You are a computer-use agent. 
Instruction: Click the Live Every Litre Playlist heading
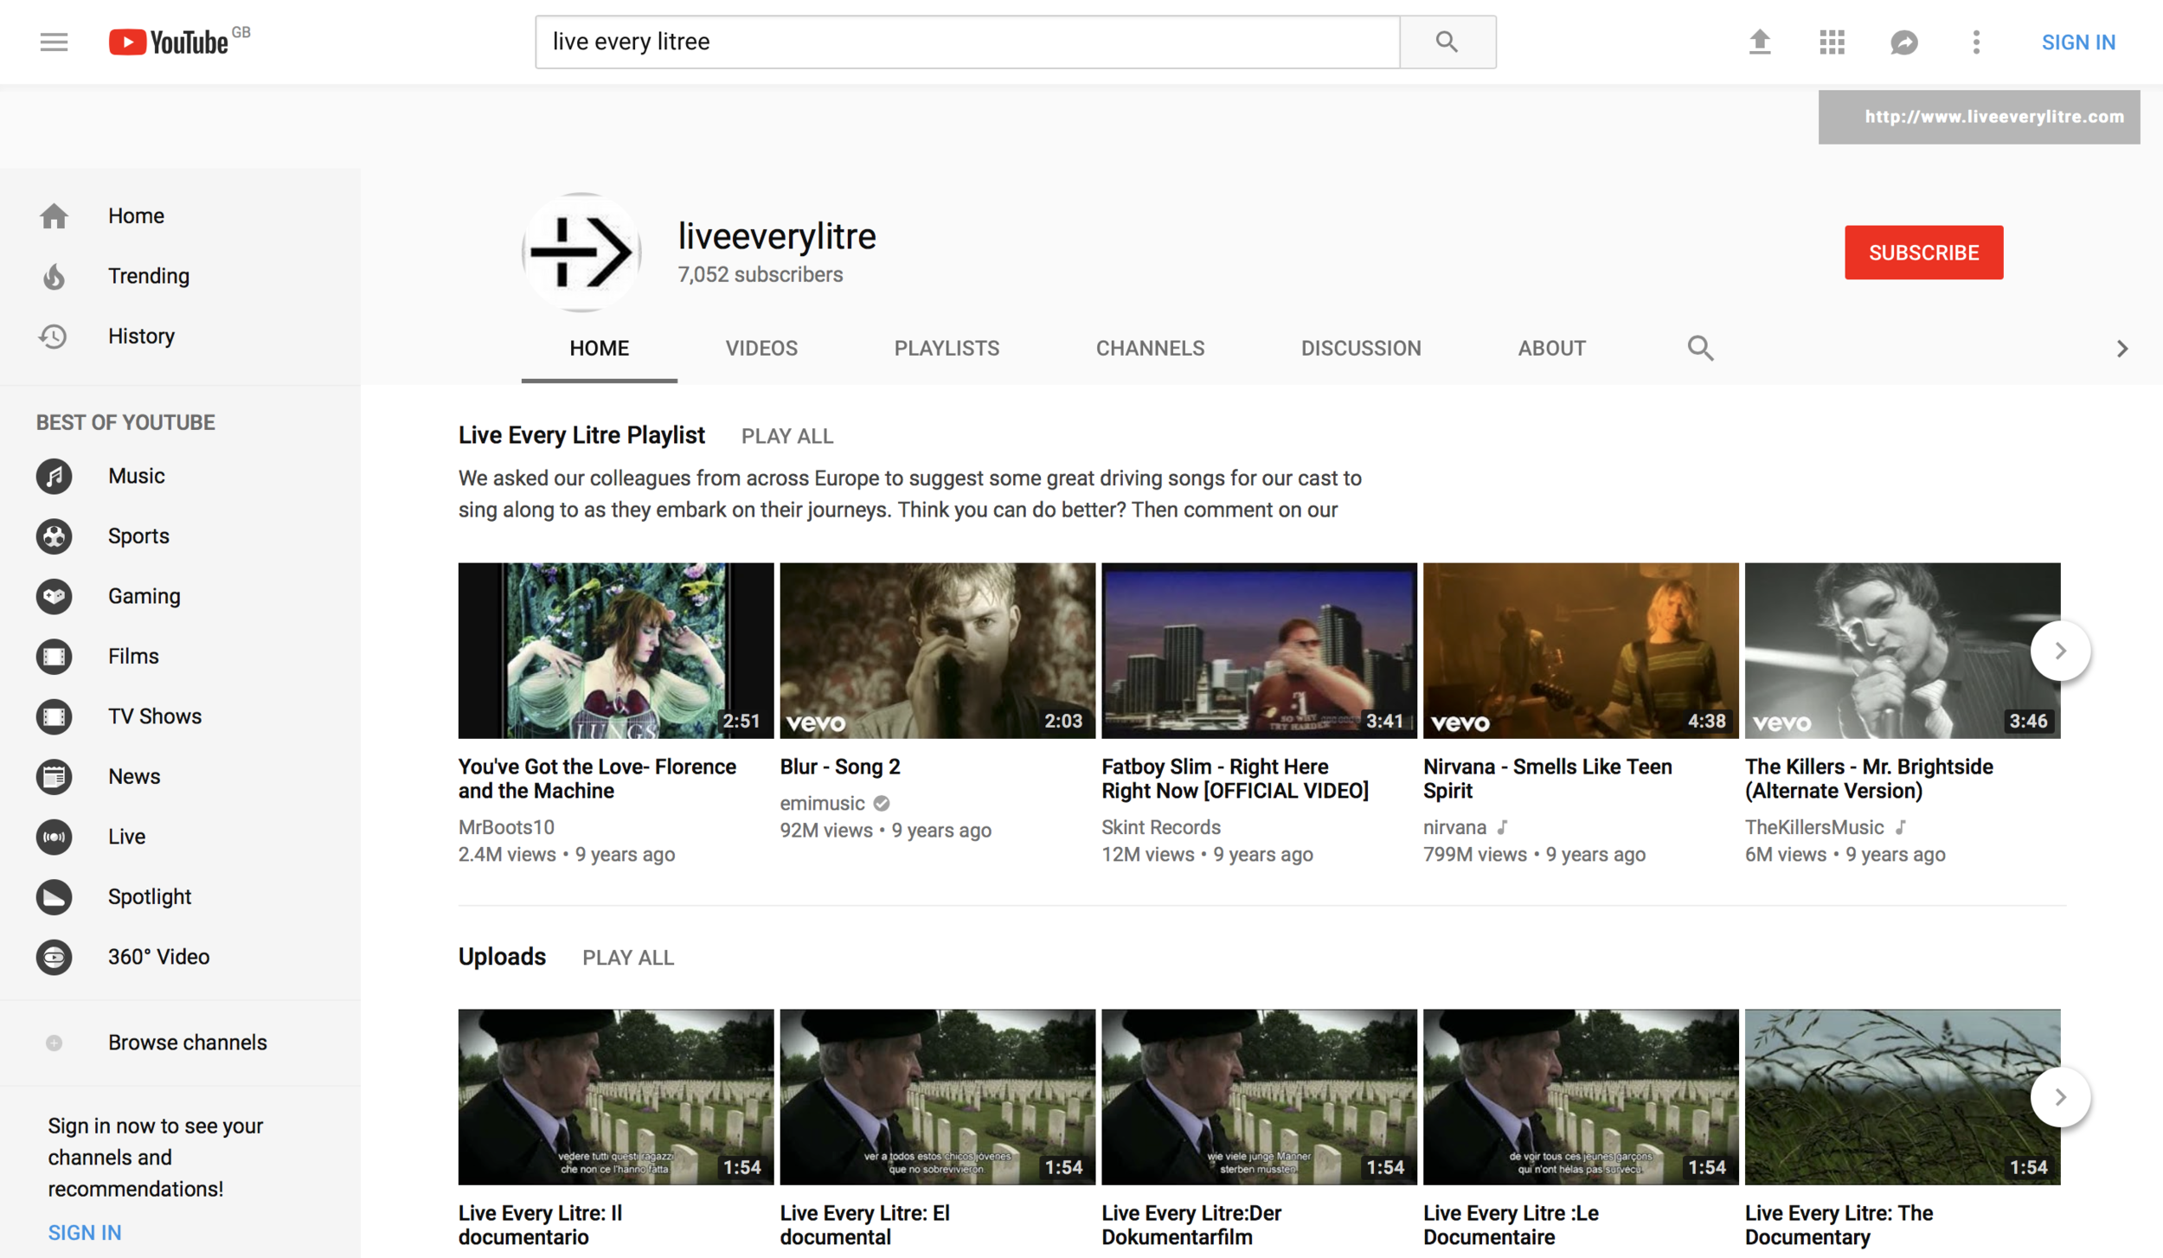(581, 435)
